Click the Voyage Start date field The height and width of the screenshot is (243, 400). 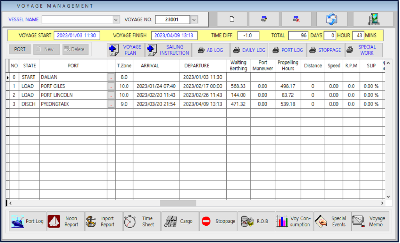pos(76,35)
